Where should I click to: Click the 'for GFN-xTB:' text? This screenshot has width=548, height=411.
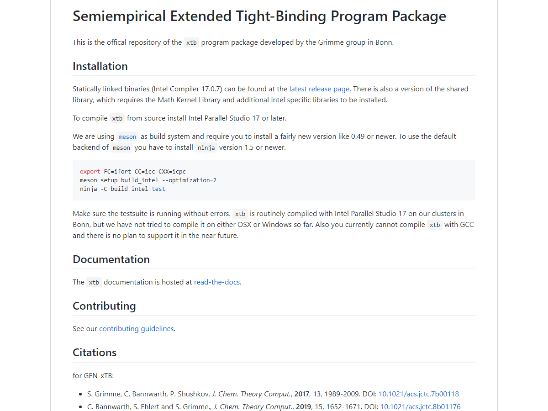pyautogui.click(x=93, y=376)
